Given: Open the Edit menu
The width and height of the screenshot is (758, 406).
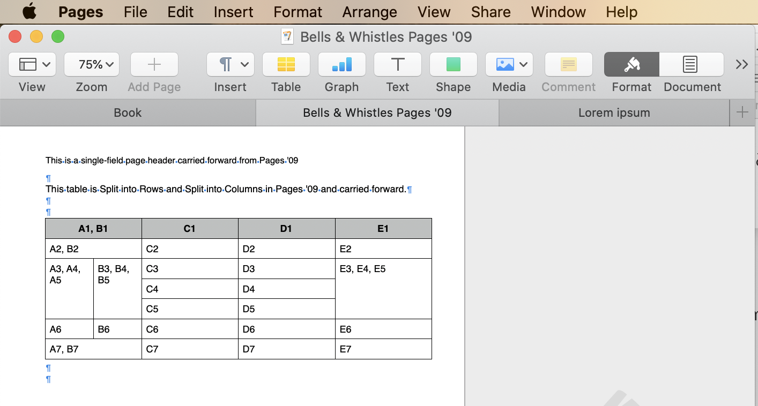Looking at the screenshot, I should (x=181, y=12).
